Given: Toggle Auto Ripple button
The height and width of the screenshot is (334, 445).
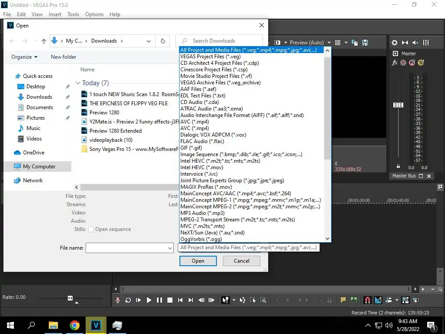Looking at the screenshot, I should click(389, 300).
